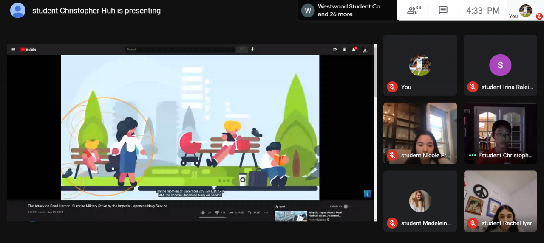Image resolution: width=544 pixels, height=243 pixels.
Task: Click the 4:33 PM clock display
Action: [x=483, y=11]
